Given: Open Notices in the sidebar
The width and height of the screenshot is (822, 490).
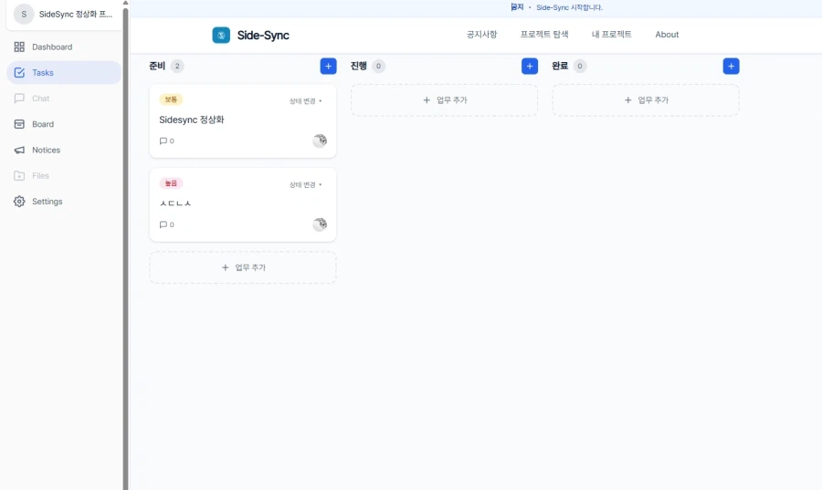Looking at the screenshot, I should click(64, 150).
